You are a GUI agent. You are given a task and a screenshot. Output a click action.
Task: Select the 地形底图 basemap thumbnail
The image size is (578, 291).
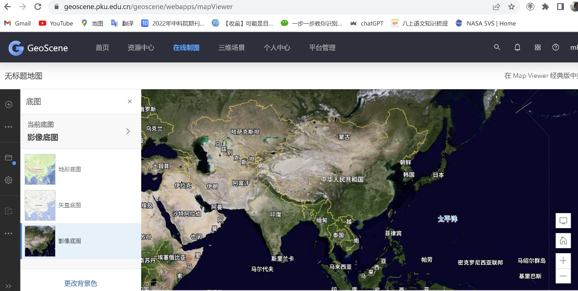pos(40,169)
